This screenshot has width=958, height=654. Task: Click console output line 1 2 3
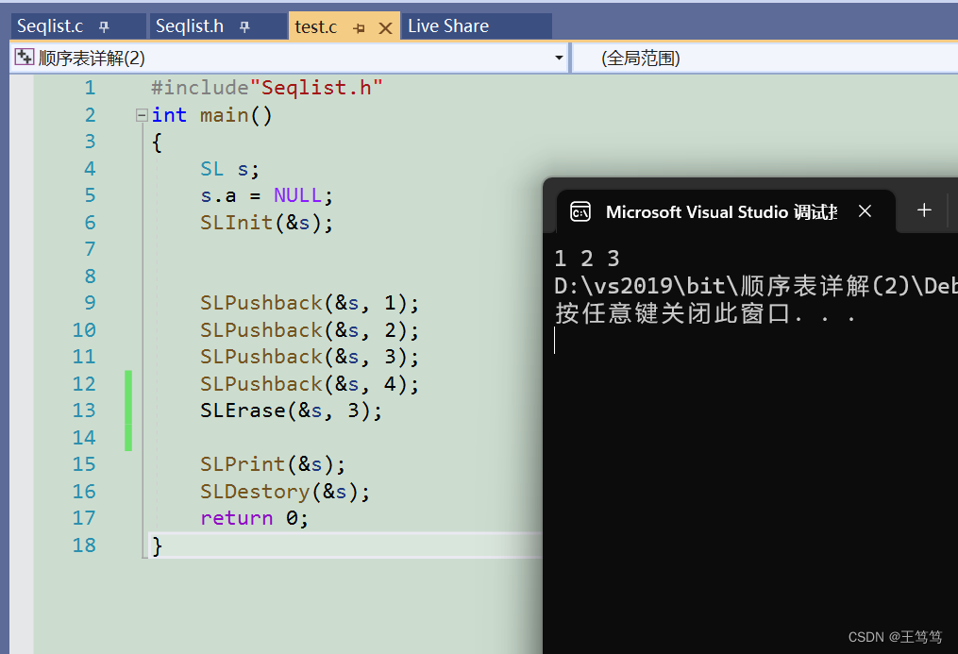(586, 259)
